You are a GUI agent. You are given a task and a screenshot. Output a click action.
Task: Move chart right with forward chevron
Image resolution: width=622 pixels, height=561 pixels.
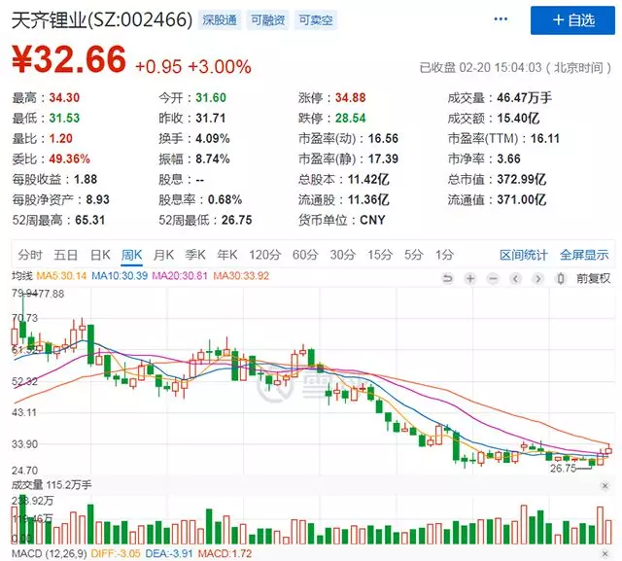tap(537, 279)
